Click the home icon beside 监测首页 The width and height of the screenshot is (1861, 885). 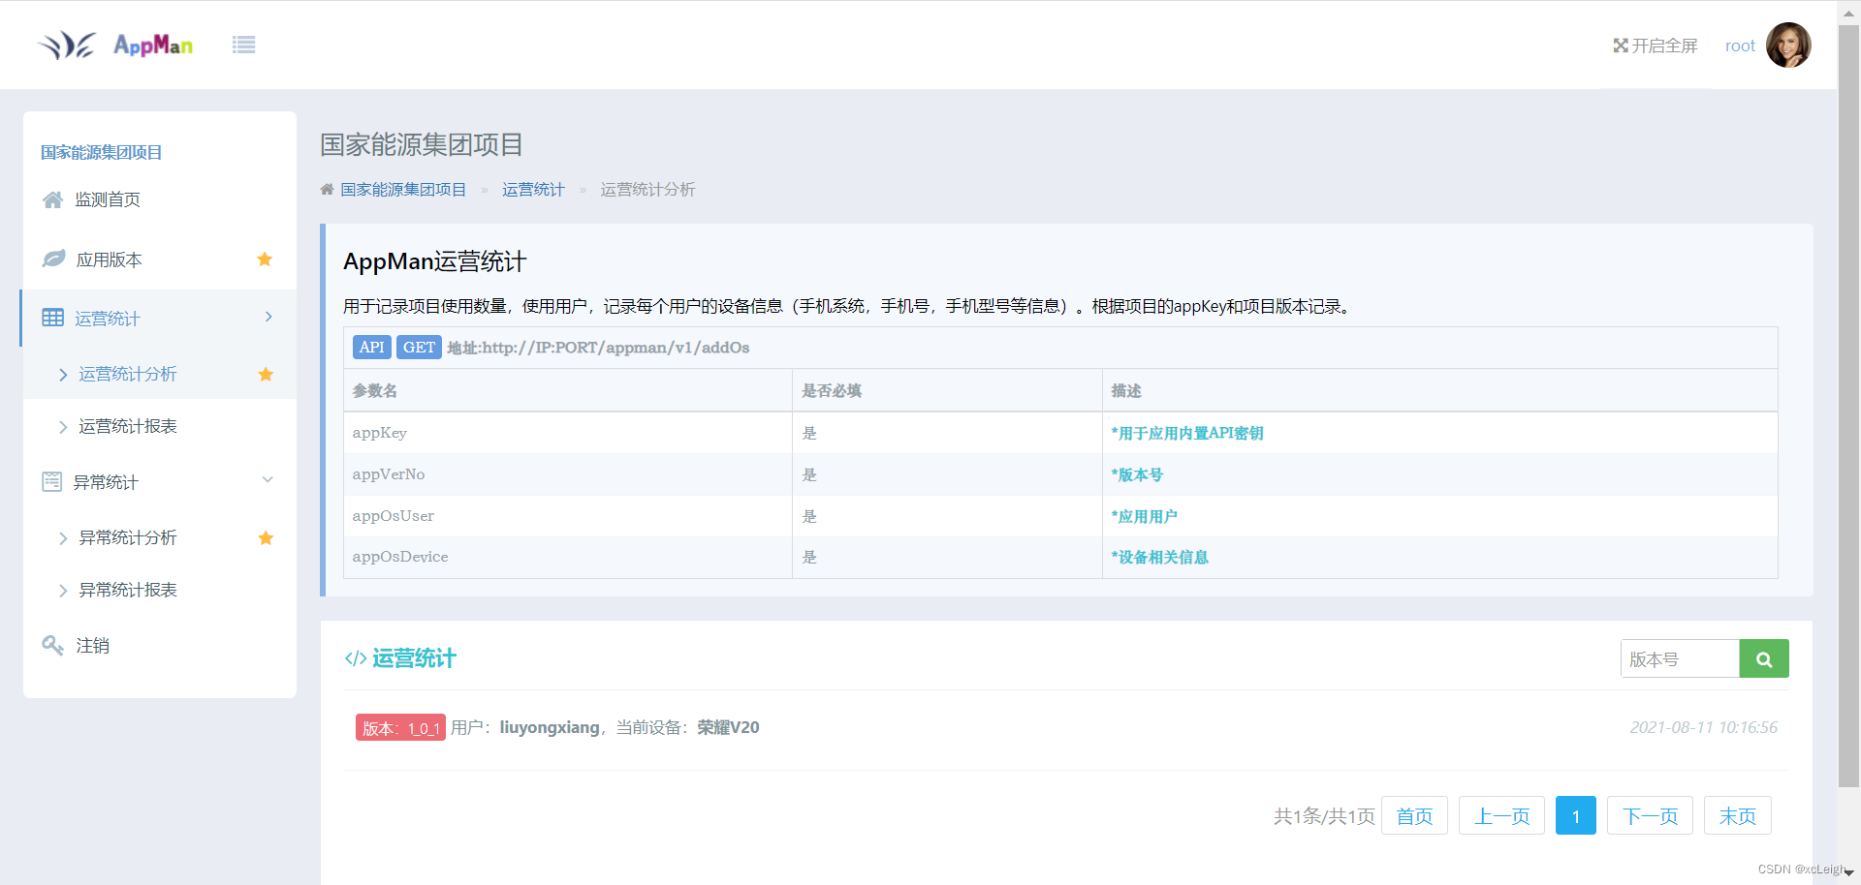53,199
